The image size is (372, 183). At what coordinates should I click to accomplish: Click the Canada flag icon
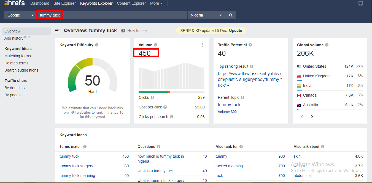(x=299, y=95)
